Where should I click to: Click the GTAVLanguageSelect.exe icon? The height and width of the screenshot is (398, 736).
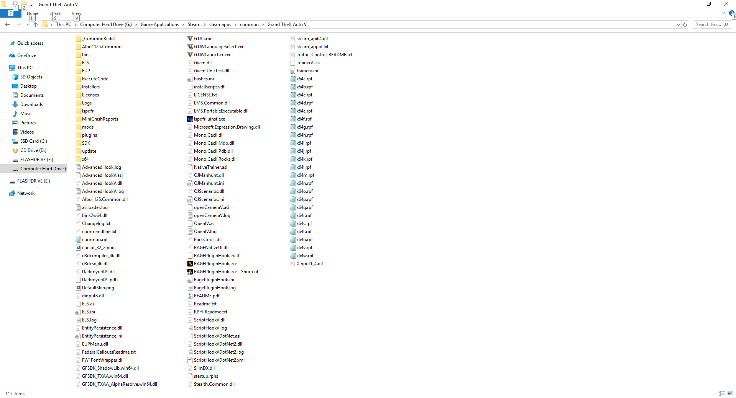[190, 47]
